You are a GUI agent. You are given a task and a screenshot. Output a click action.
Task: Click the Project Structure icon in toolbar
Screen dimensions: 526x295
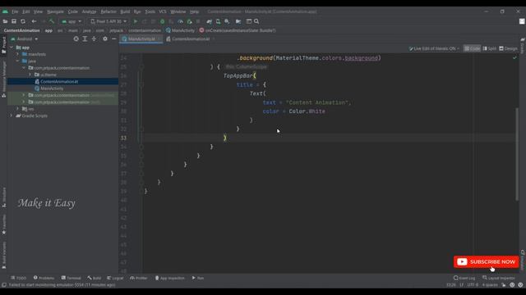coord(238,21)
